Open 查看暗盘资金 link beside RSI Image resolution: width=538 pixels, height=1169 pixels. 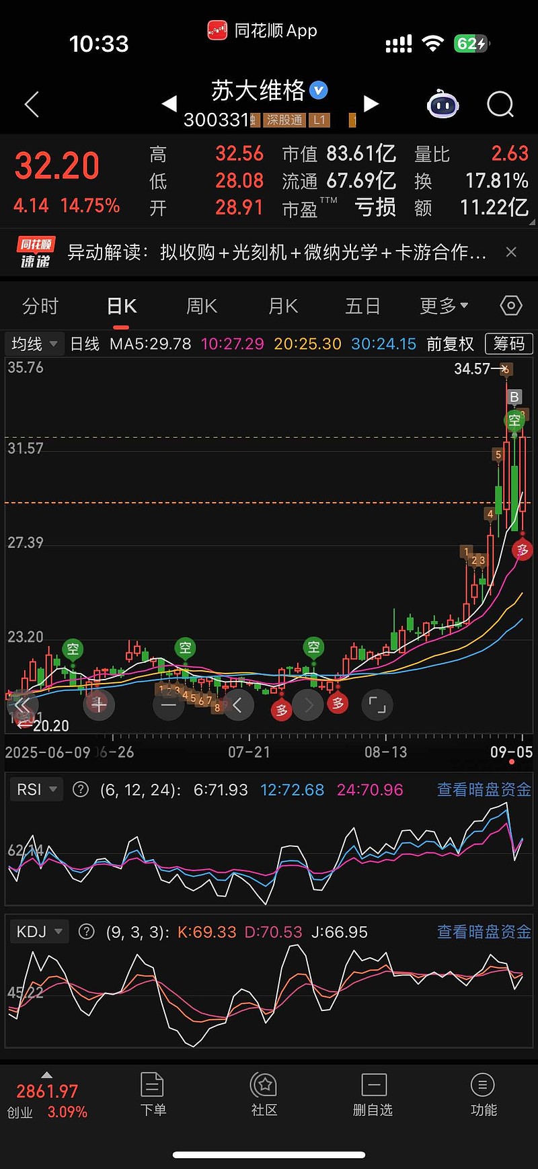(x=484, y=789)
